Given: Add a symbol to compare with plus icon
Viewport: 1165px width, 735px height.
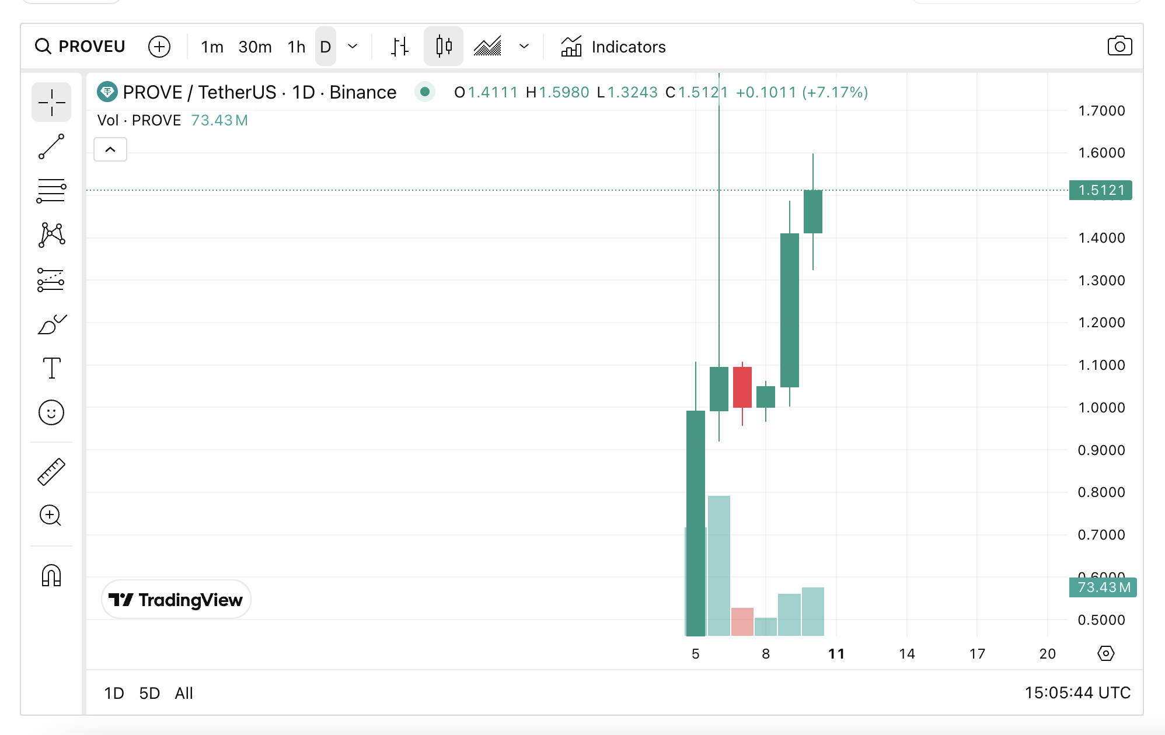Looking at the screenshot, I should tap(159, 47).
